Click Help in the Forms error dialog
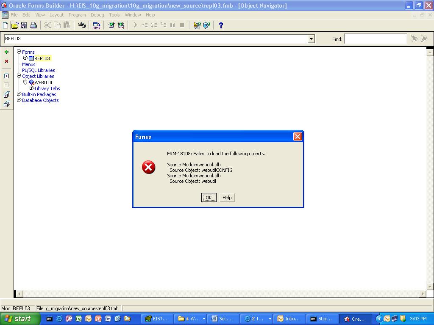Screen dimensions: 434x325 (x=227, y=198)
